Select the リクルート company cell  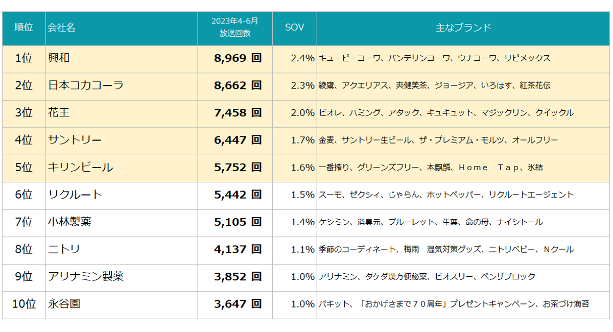(x=75, y=195)
